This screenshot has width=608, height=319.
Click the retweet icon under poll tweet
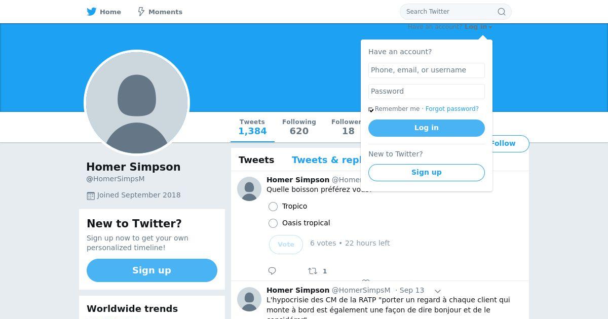313,271
